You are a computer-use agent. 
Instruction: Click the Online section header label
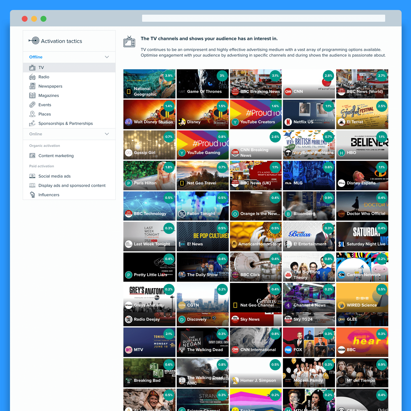(36, 134)
